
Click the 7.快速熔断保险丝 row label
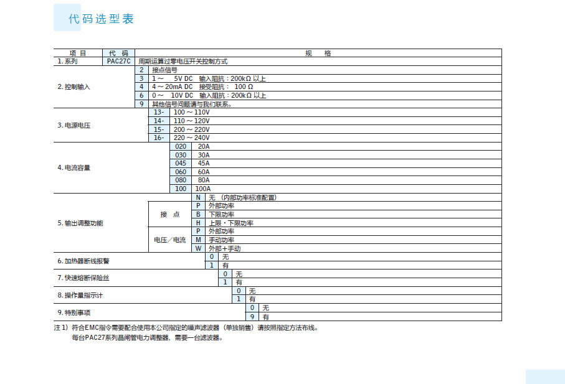tap(83, 278)
